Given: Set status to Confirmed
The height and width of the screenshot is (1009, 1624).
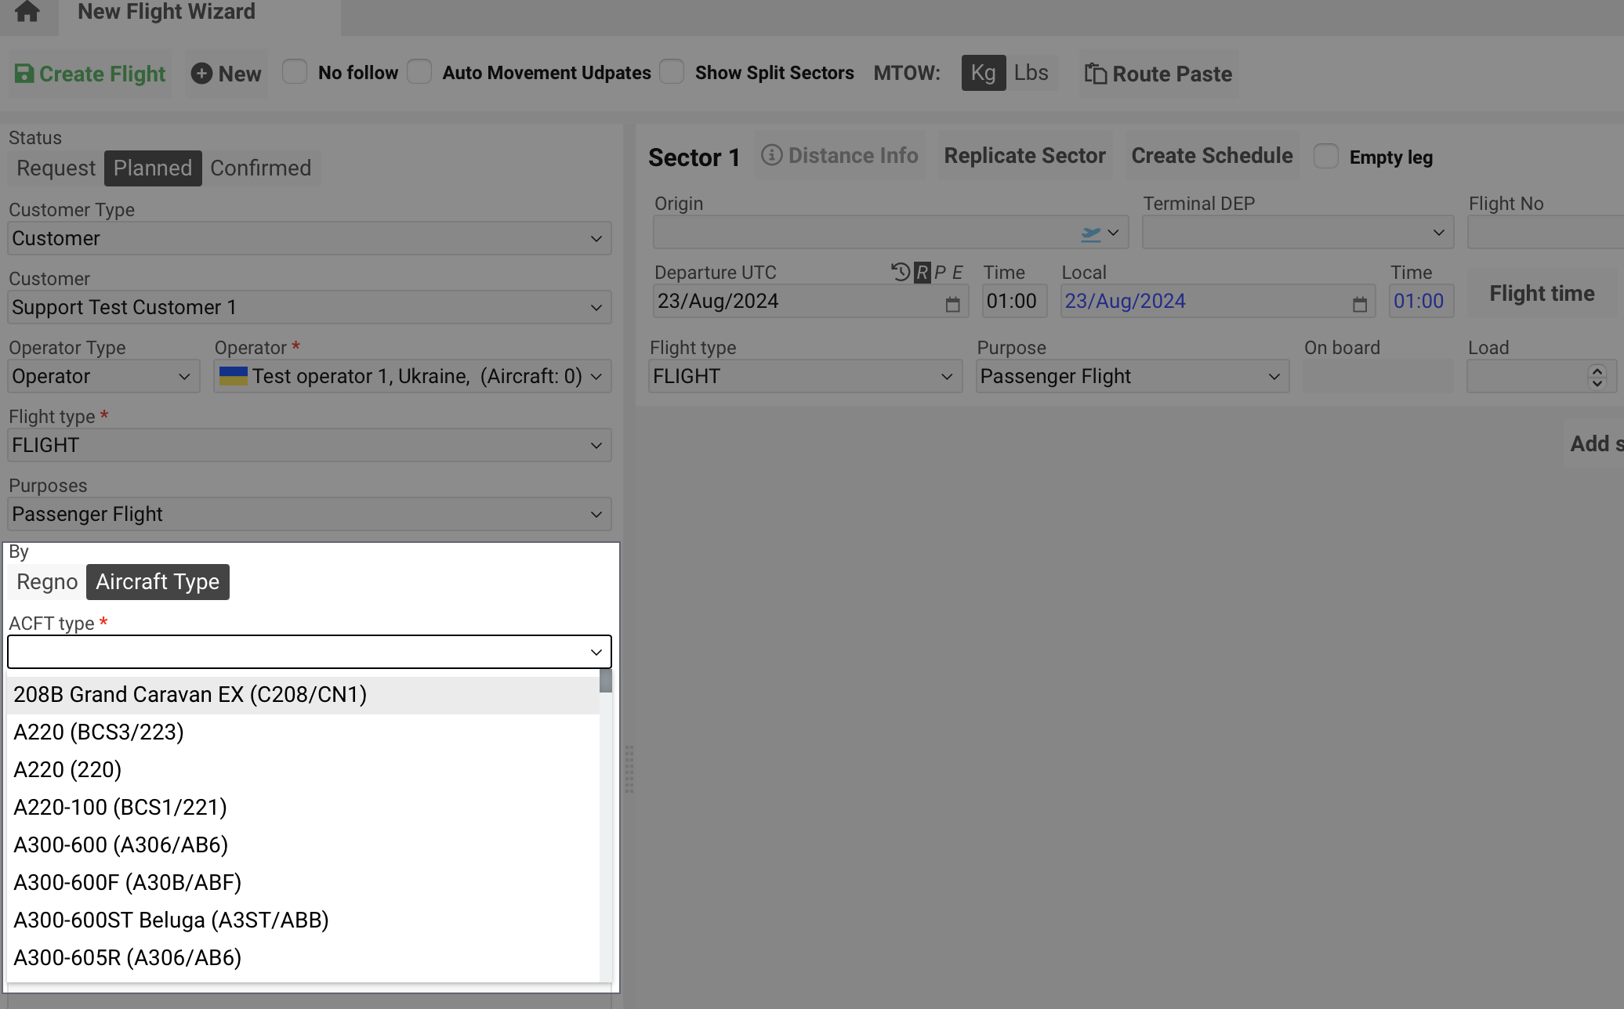Looking at the screenshot, I should (260, 168).
